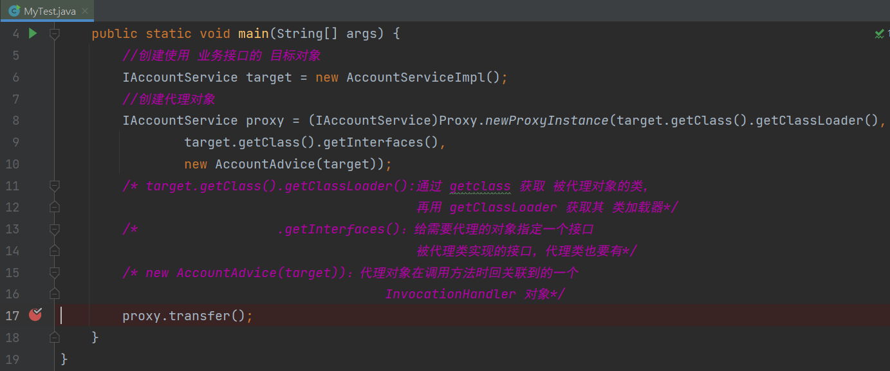
Task: Click the fold end marker on line 16
Action: pos(55,294)
